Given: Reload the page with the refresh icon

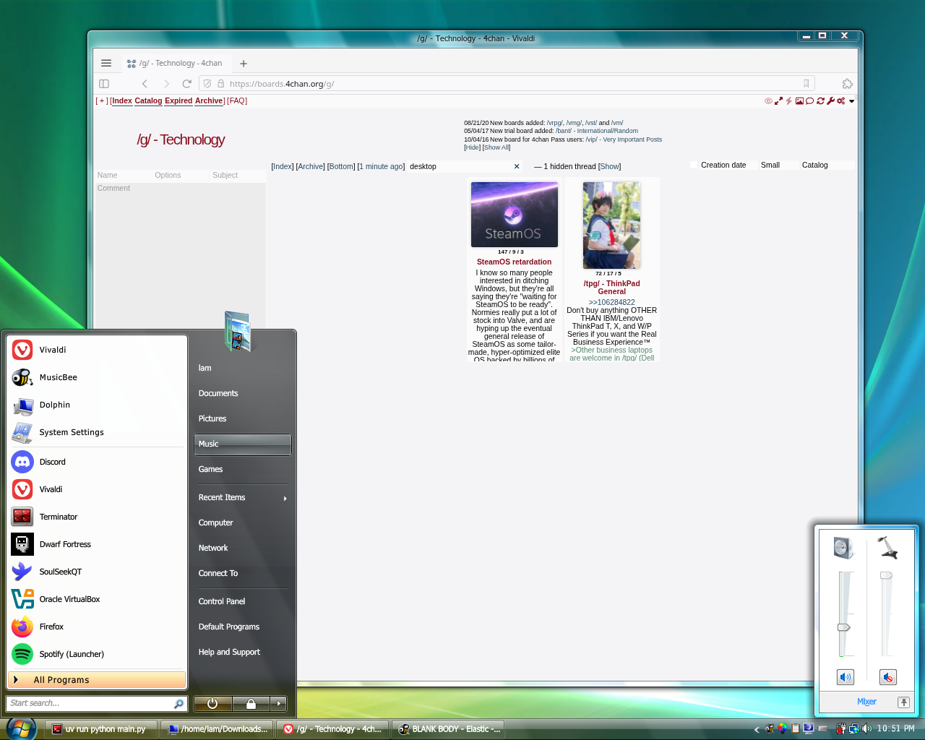Looking at the screenshot, I should 187,84.
